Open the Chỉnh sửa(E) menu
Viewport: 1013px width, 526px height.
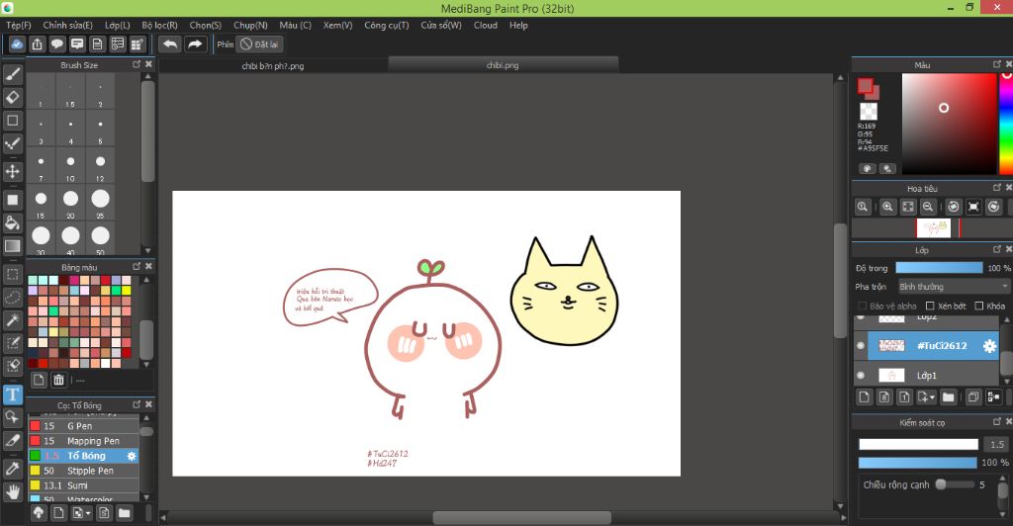pos(68,25)
